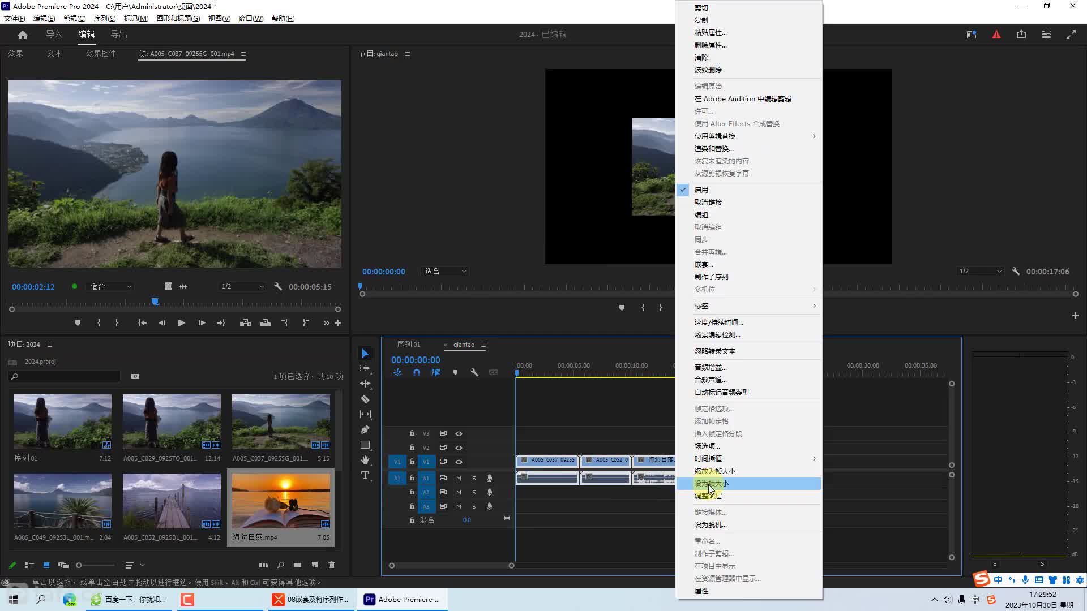Mute audio track A1
Screen dimensions: 1087x611
(459, 478)
